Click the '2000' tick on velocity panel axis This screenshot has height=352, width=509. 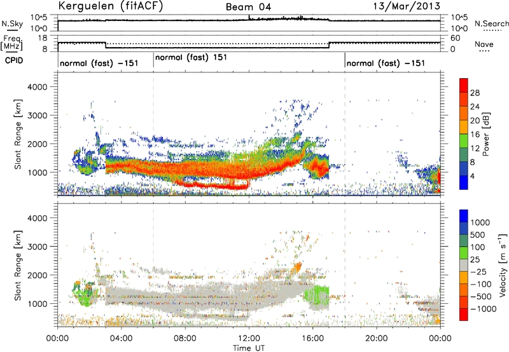point(38,275)
